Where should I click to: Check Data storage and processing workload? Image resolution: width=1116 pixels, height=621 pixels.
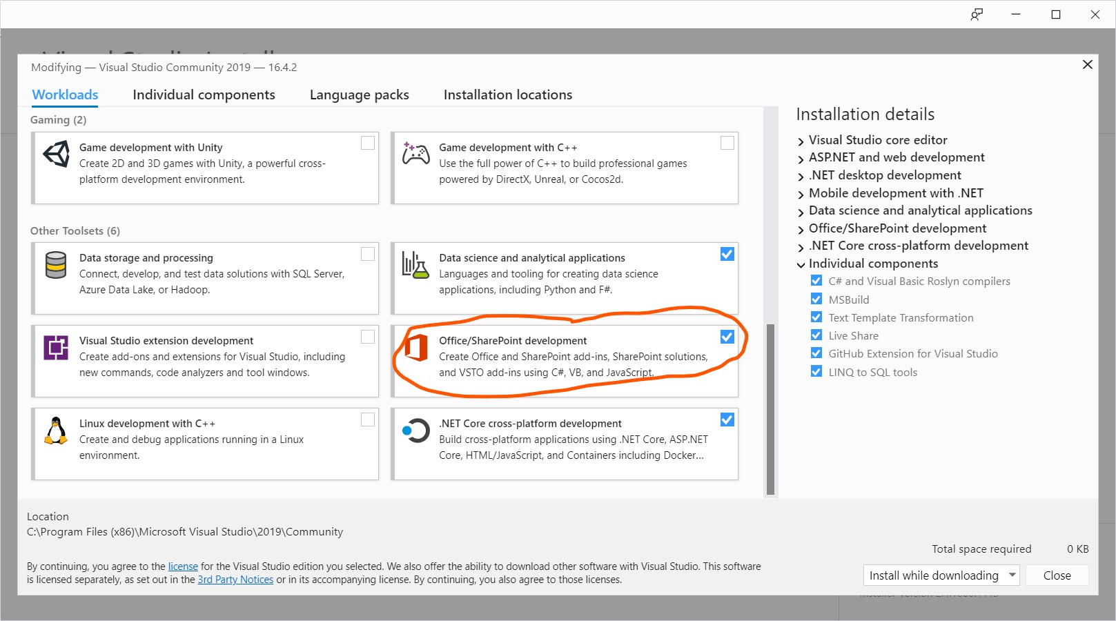368,254
